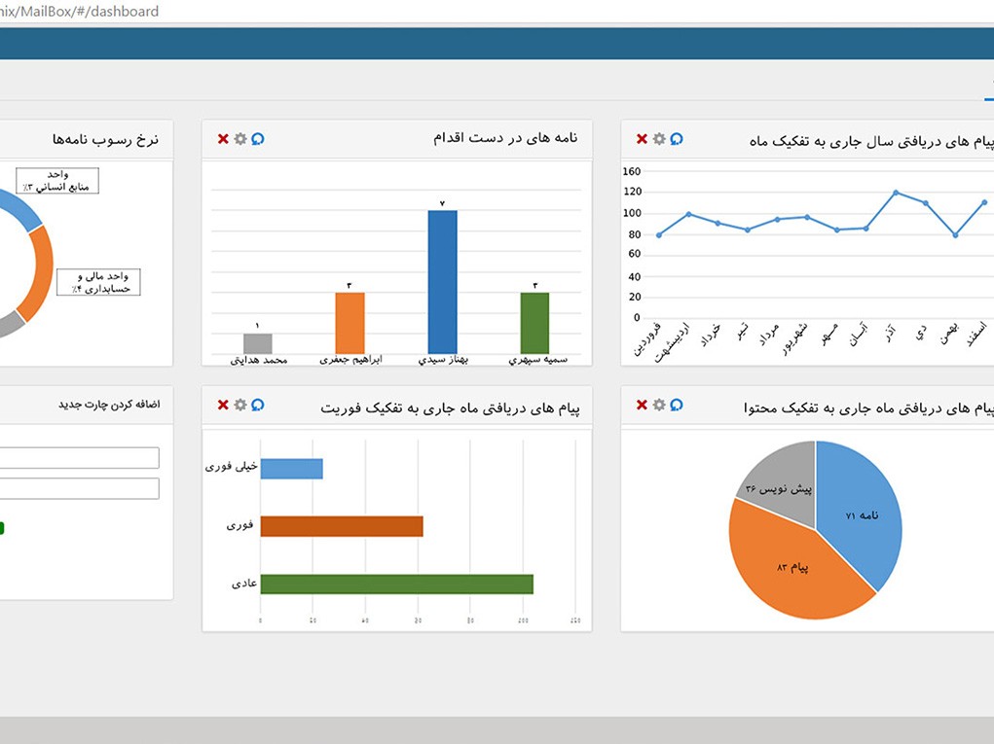This screenshot has height=744, width=994.
Task: Click the second input field under "اضافه کردن چارت جدید"
Action: click(79, 488)
